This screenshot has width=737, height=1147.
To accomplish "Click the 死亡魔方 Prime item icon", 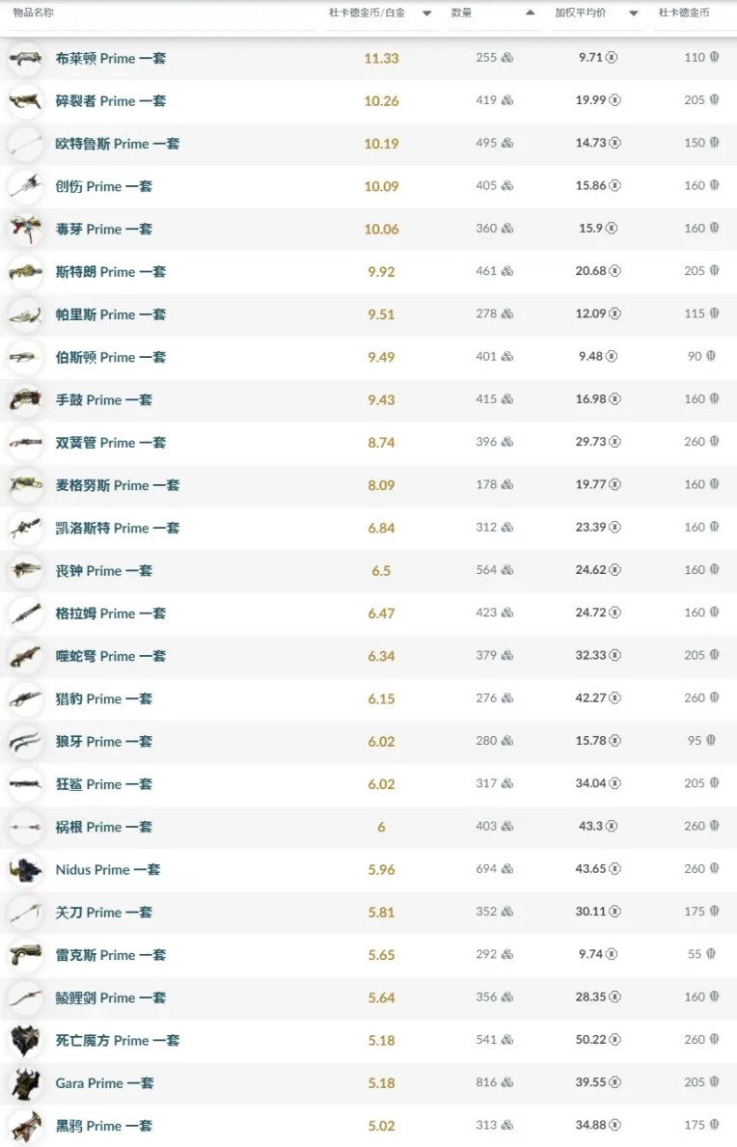I will pyautogui.click(x=25, y=1041).
